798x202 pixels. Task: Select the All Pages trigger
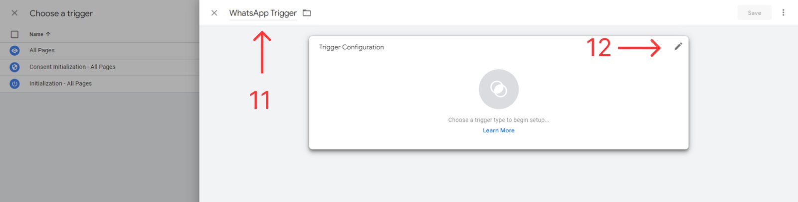tap(42, 50)
